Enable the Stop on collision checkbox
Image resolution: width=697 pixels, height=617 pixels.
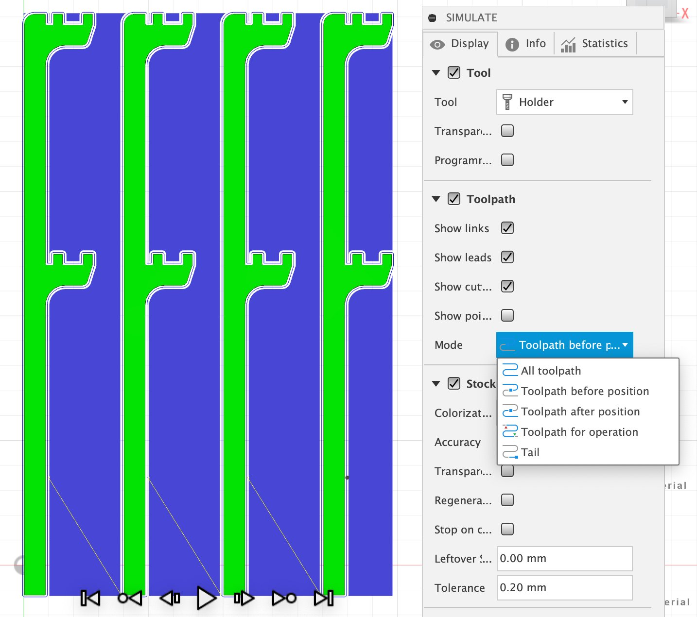coord(507,529)
